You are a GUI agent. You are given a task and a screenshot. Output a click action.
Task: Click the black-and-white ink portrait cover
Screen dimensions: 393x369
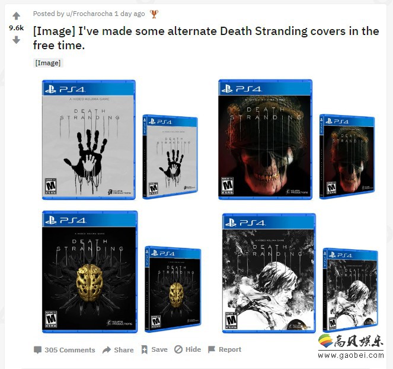(x=269, y=273)
